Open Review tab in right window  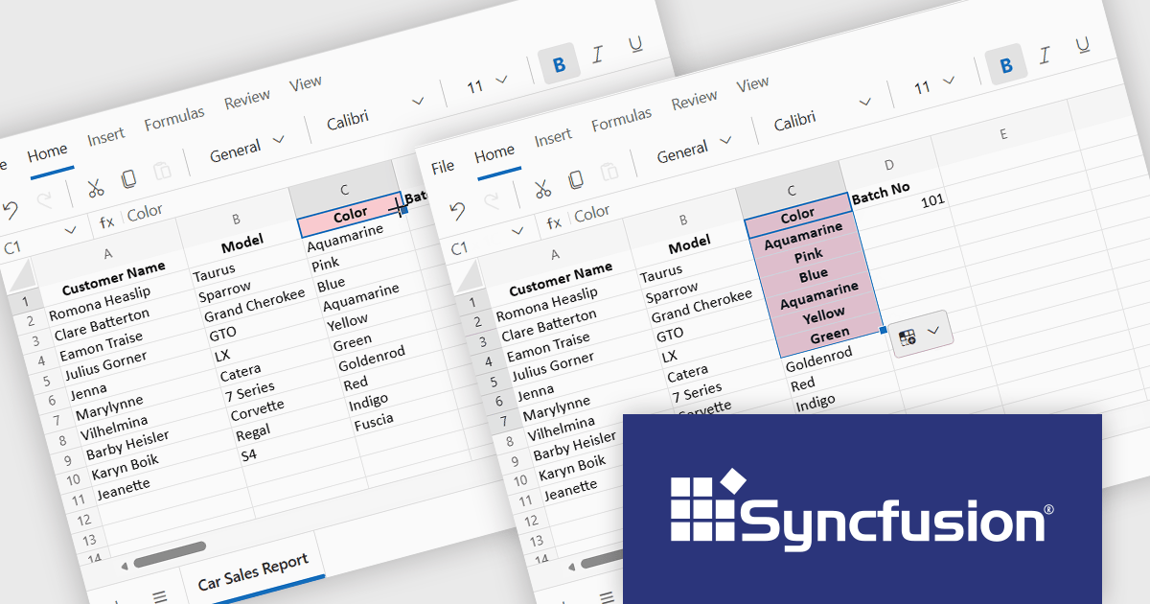[x=695, y=100]
